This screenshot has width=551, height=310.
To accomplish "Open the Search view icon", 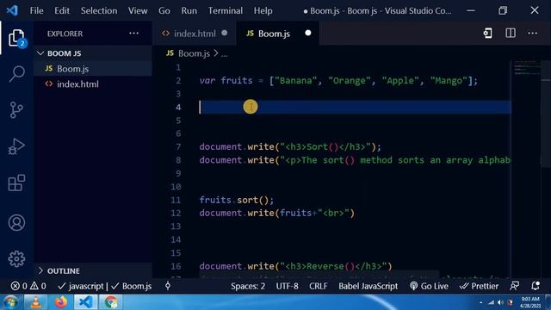I will 16,74.
